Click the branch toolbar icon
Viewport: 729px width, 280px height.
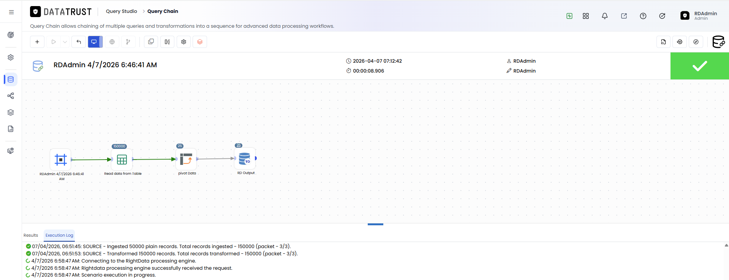(128, 42)
